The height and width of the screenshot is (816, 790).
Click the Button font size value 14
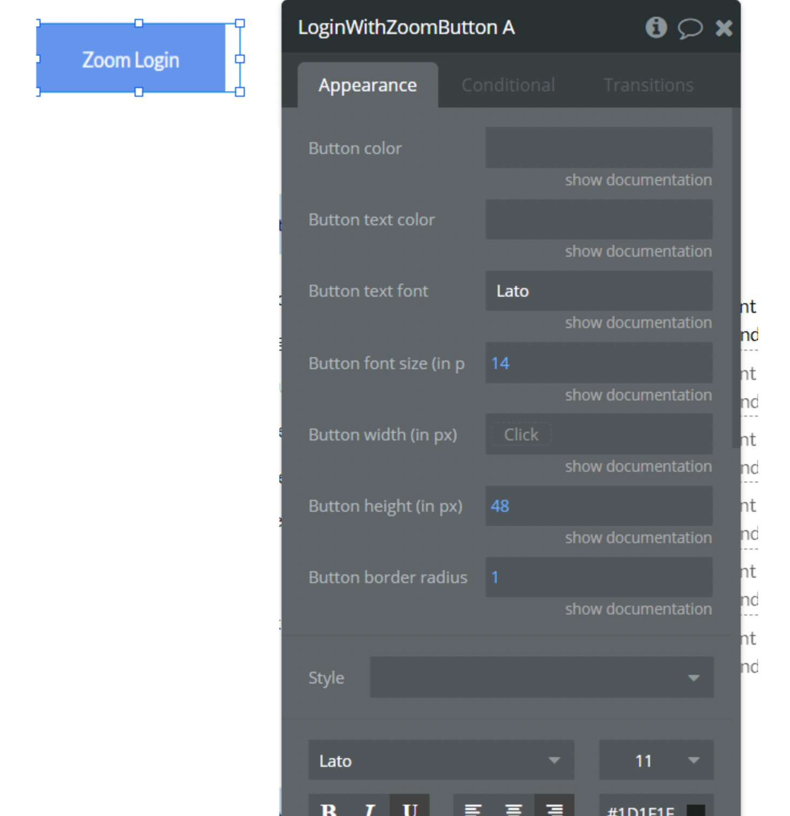(500, 363)
